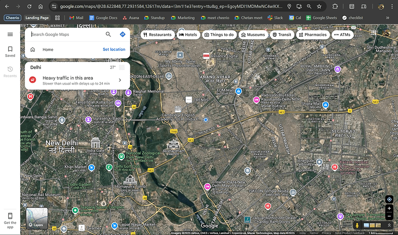Open the Standup bookmark
The image size is (398, 235).
tap(154, 18)
